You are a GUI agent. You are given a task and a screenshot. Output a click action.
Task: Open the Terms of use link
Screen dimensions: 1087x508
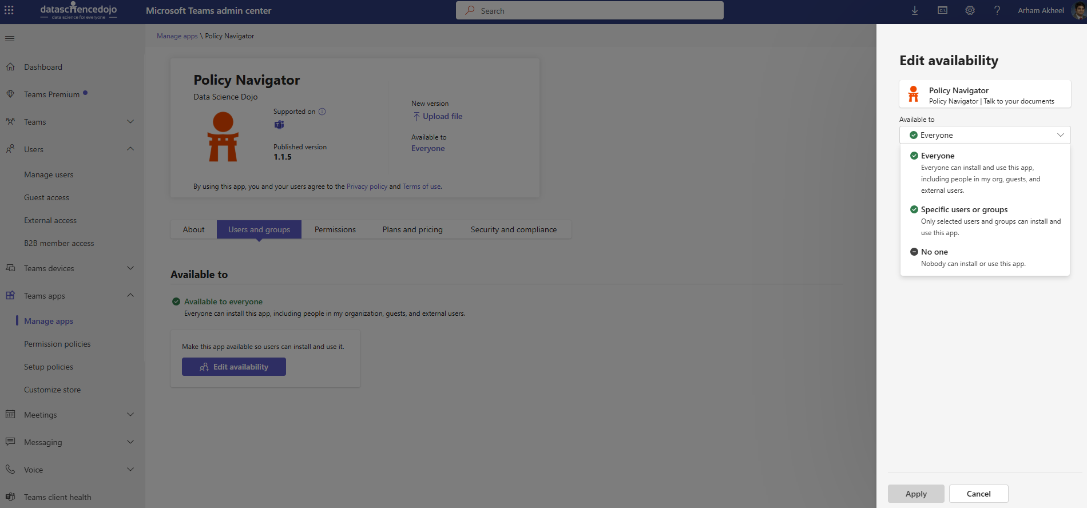[x=422, y=186]
